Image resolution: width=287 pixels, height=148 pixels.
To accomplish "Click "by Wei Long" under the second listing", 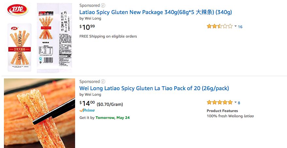I will pyautogui.click(x=90, y=95).
